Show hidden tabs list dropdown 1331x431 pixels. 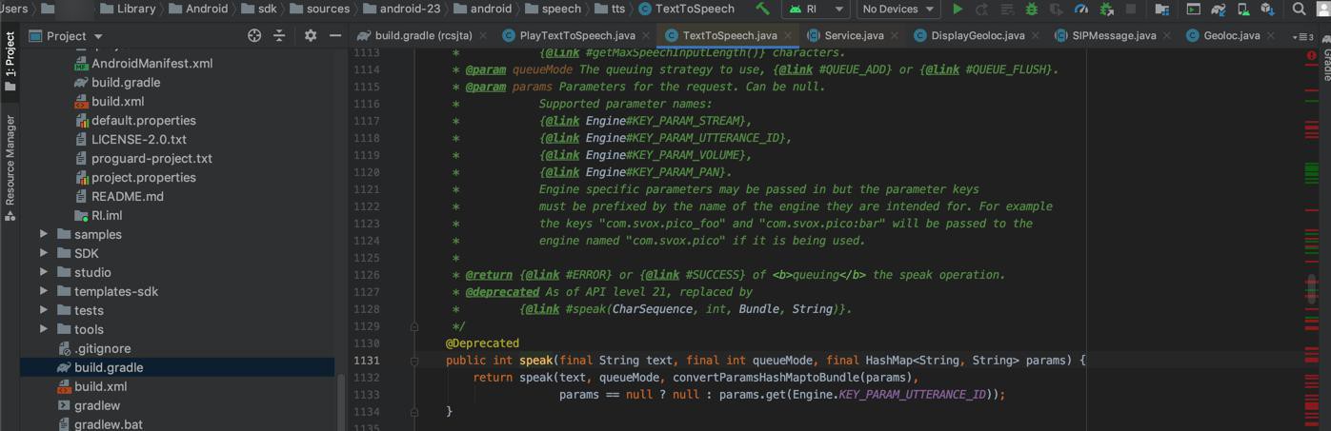pos(1302,36)
